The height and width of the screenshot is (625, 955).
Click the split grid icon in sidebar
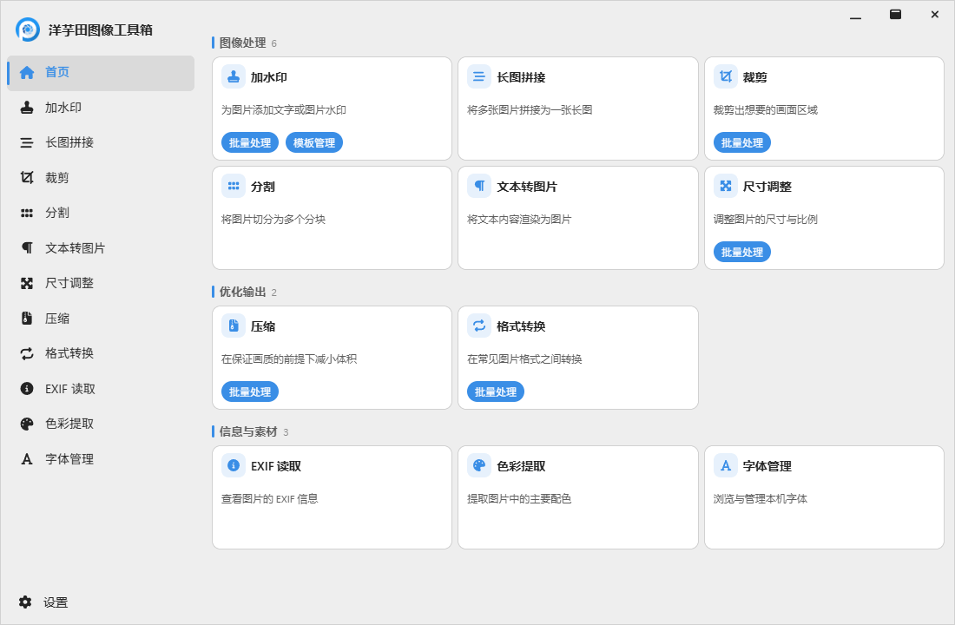(27, 214)
